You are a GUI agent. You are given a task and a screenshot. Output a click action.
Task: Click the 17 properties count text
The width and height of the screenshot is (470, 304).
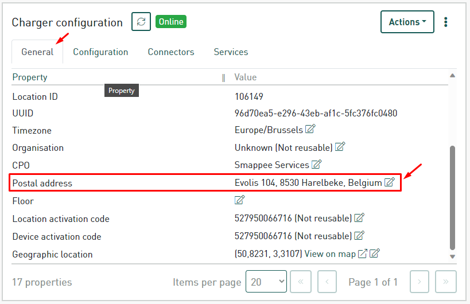click(x=42, y=282)
